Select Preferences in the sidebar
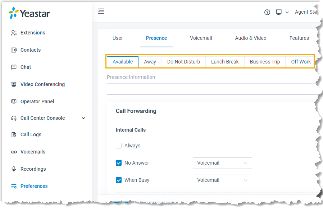Image resolution: width=323 pixels, height=208 pixels. point(34,186)
